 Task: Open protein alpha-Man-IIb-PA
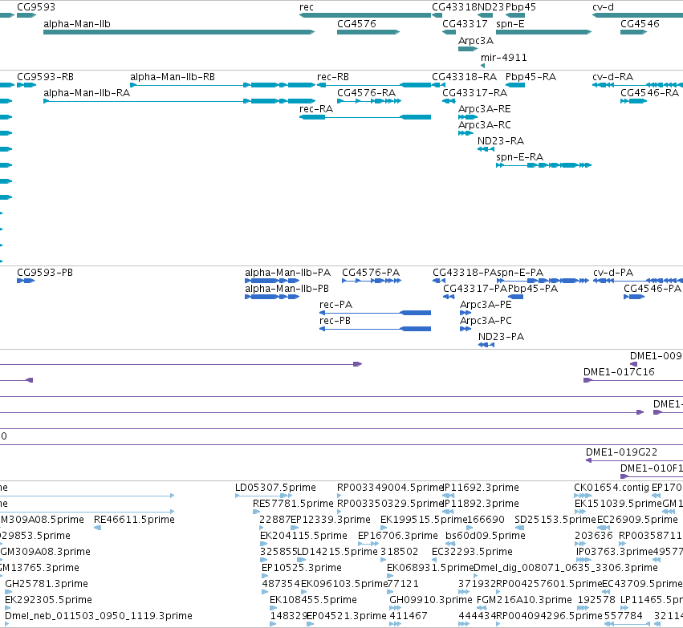(287, 273)
